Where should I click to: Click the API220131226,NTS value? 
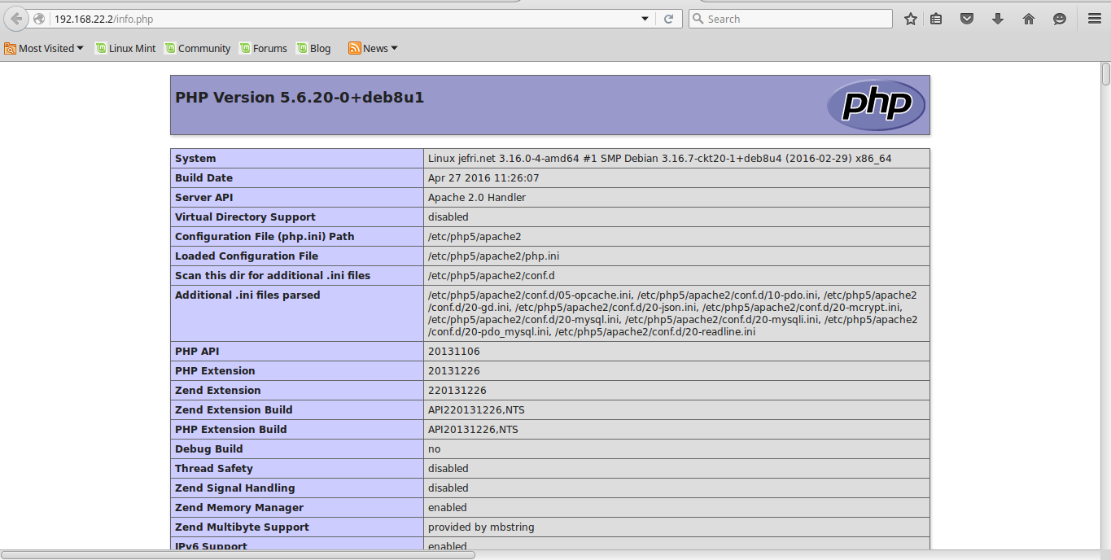pos(476,410)
